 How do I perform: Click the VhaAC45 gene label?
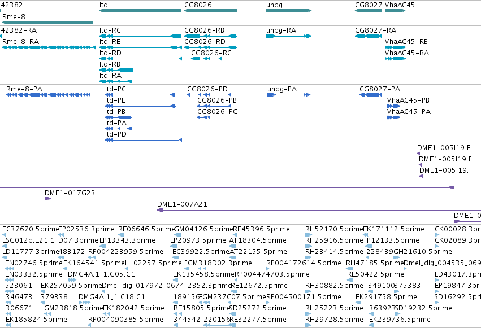[400, 5]
